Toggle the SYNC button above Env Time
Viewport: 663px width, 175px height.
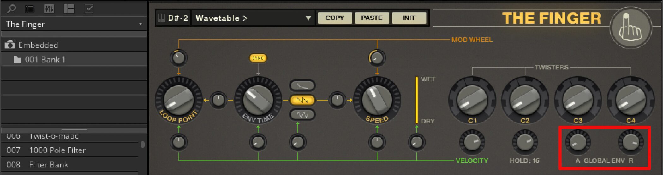[258, 58]
